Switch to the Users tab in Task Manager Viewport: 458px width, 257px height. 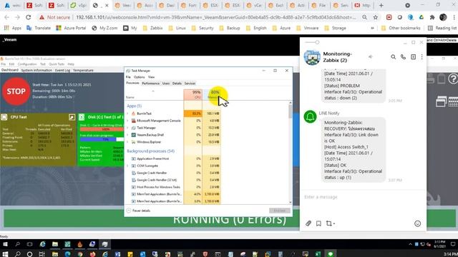[x=166, y=84]
